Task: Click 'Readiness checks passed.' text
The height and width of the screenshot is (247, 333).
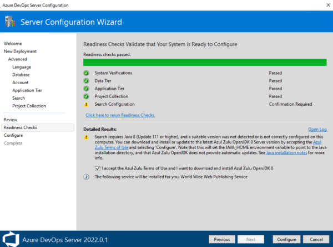Action: pyautogui.click(x=107, y=55)
